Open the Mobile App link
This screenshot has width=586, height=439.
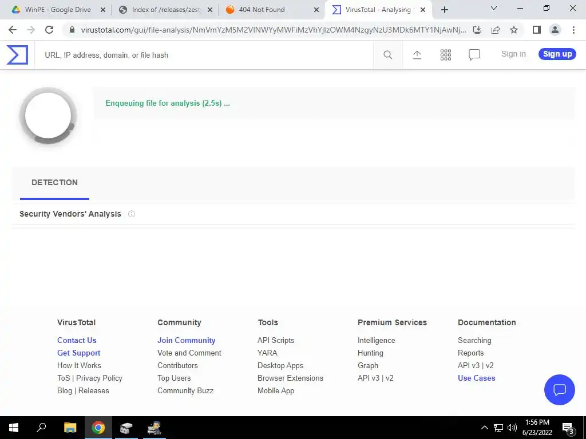coord(276,391)
